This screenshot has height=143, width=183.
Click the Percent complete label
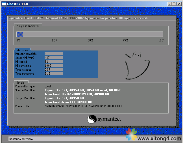click(x=26, y=54)
